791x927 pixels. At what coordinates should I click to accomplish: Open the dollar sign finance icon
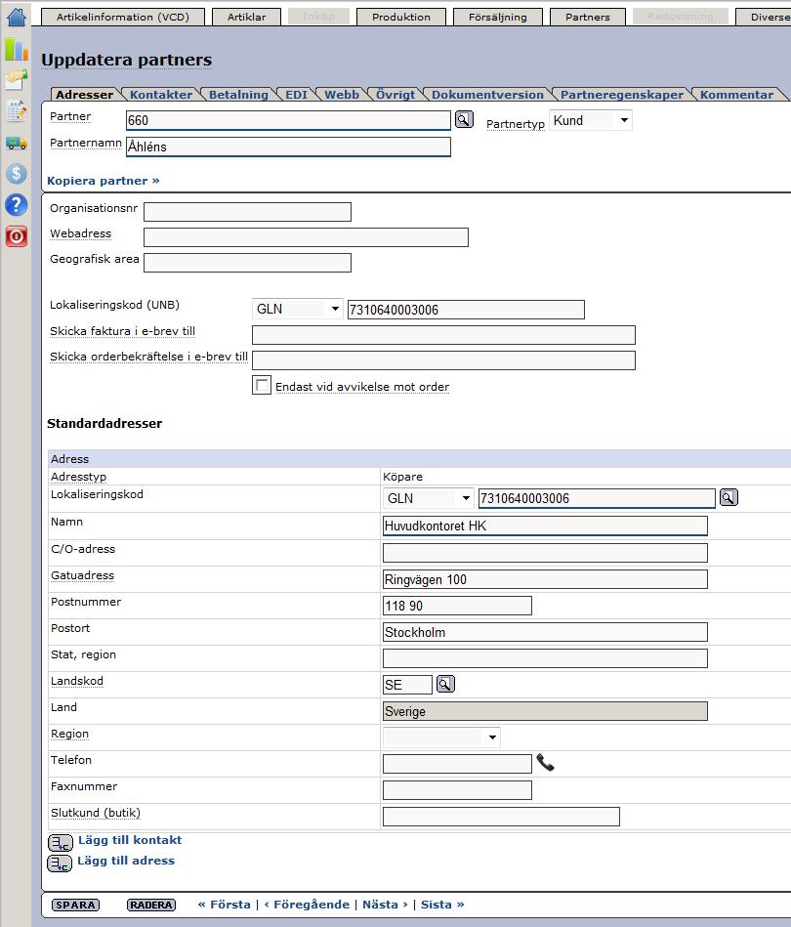point(17,173)
